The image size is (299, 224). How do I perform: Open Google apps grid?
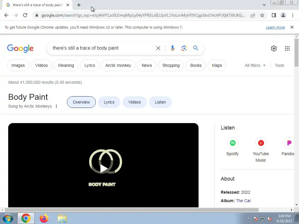pos(287,48)
